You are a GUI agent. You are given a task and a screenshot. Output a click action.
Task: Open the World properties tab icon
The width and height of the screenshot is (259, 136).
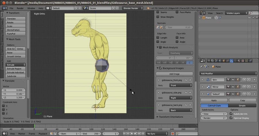220,61
